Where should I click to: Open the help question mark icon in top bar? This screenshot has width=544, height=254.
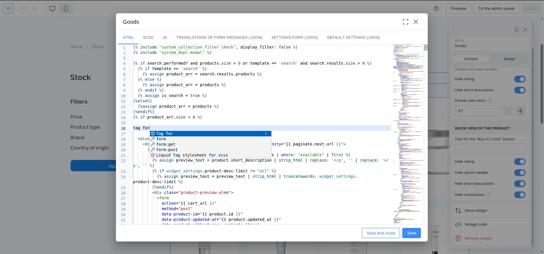point(436,9)
